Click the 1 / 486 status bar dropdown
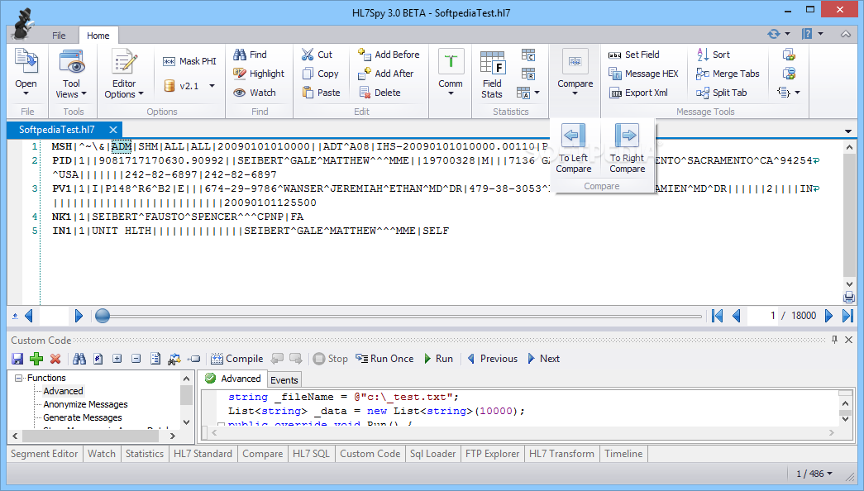This screenshot has width=864, height=491. point(814,474)
